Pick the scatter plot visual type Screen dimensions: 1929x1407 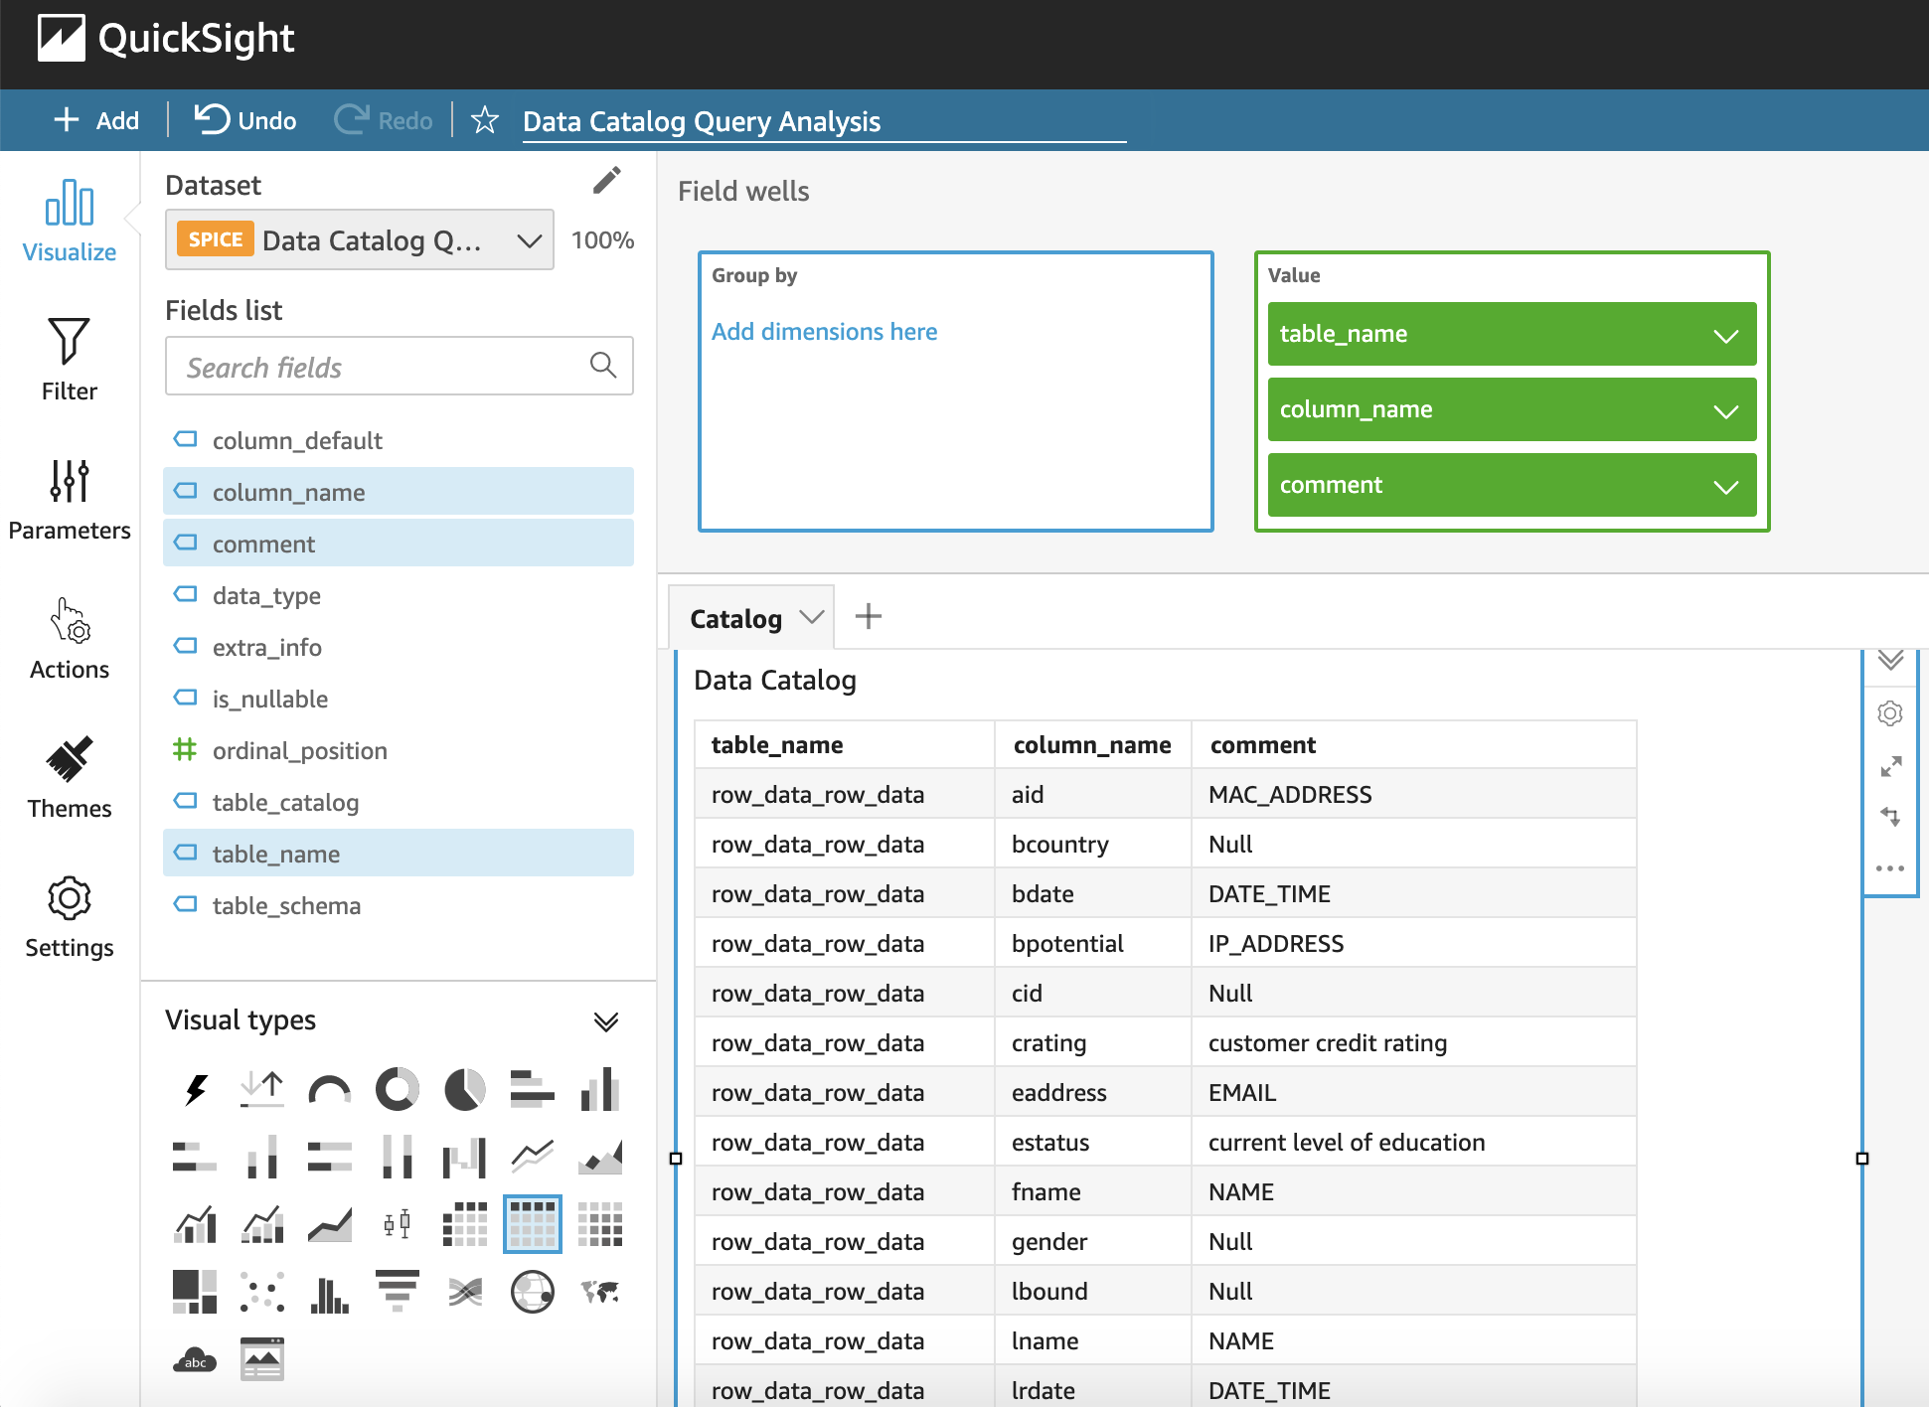[x=262, y=1292]
